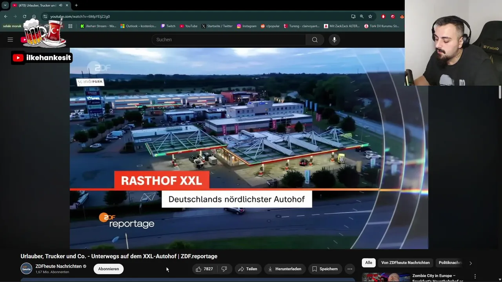
Task: Open the Instagram bookmark
Action: 246,26
